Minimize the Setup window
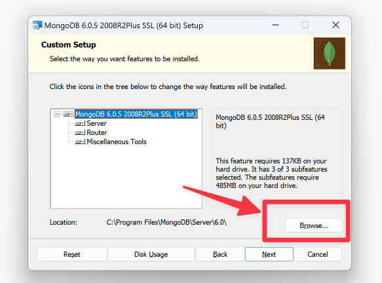 click(x=276, y=25)
